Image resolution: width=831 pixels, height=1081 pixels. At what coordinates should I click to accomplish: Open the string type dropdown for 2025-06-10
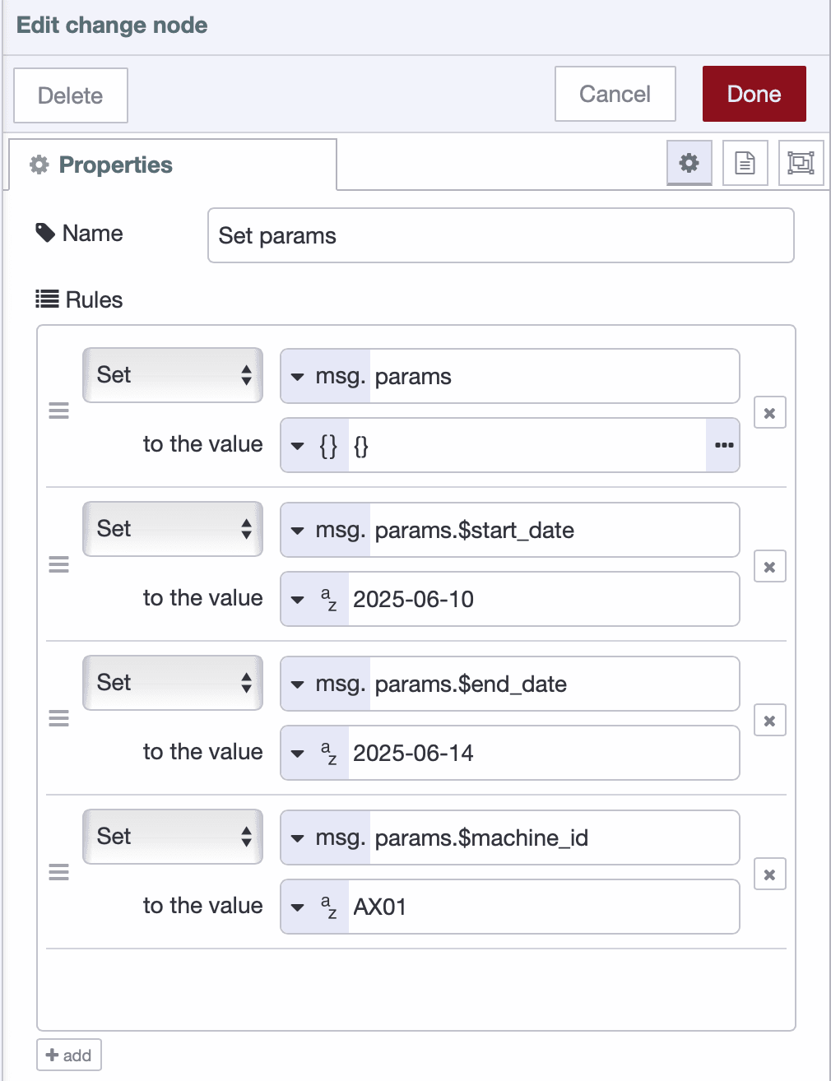tap(314, 599)
